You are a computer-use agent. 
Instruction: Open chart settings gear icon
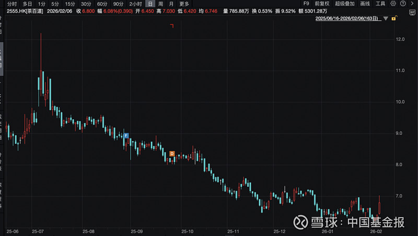click(393, 4)
